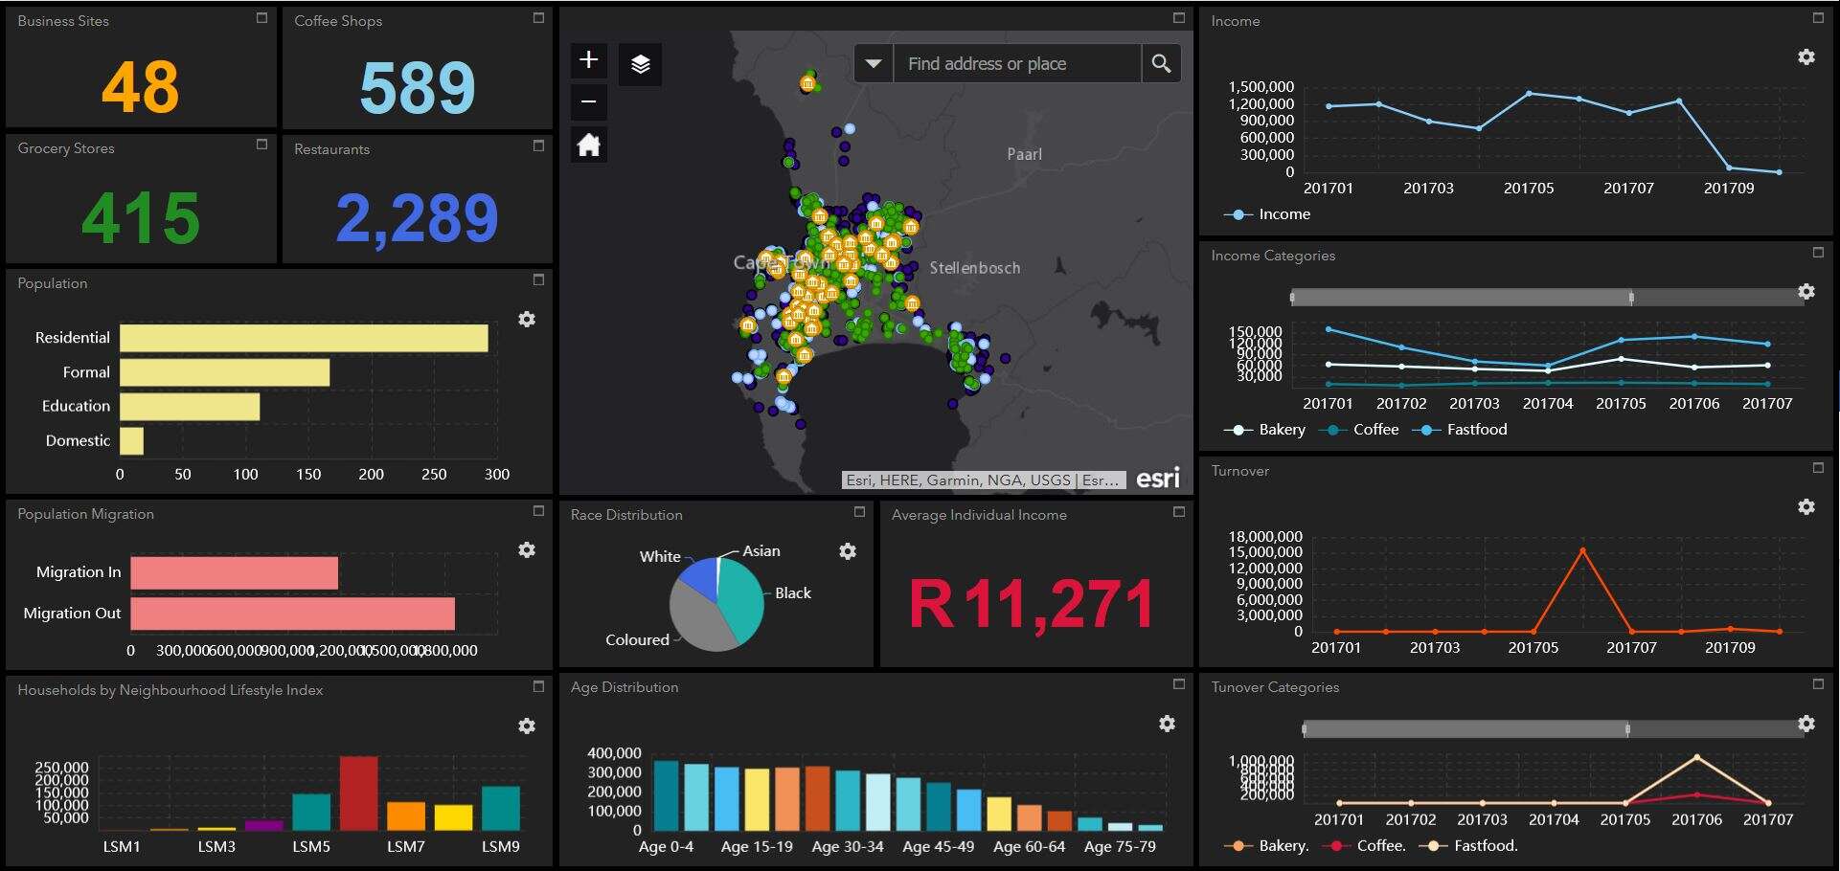Click the Find address or place field
Image resolution: width=1840 pixels, height=871 pixels.
(1015, 64)
